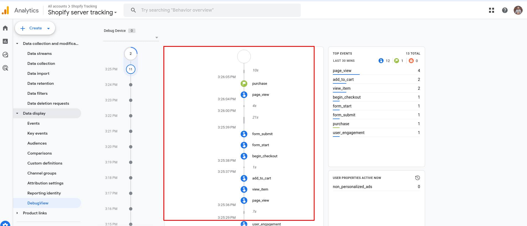
Task: Select the 3:25 PM minute bubble showing 11
Action: click(x=131, y=69)
